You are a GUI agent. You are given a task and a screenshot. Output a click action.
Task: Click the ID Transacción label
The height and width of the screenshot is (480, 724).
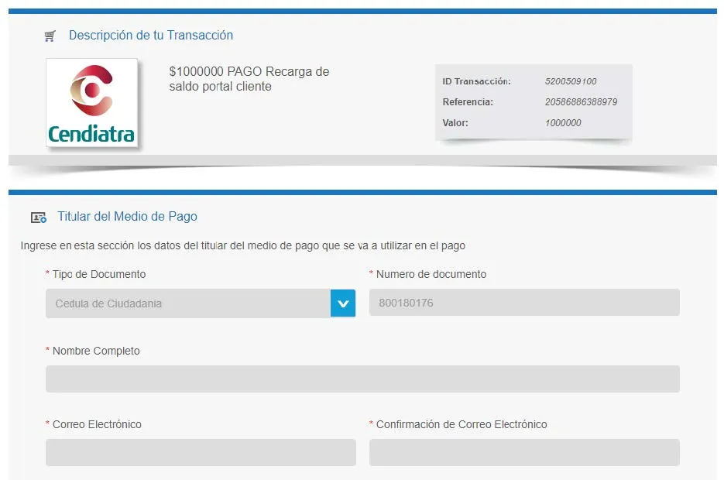pyautogui.click(x=476, y=81)
